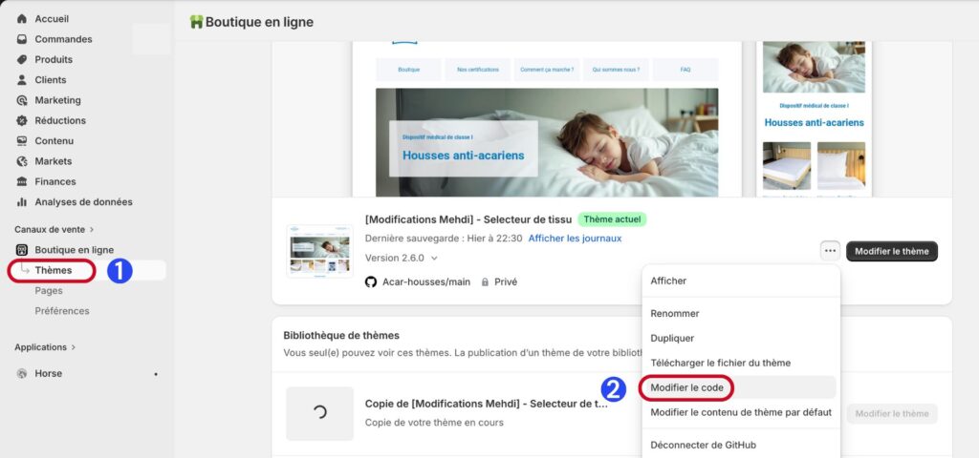Viewport: 979px width, 458px height.
Task: Open Contenu in the sidebar
Action: (54, 141)
